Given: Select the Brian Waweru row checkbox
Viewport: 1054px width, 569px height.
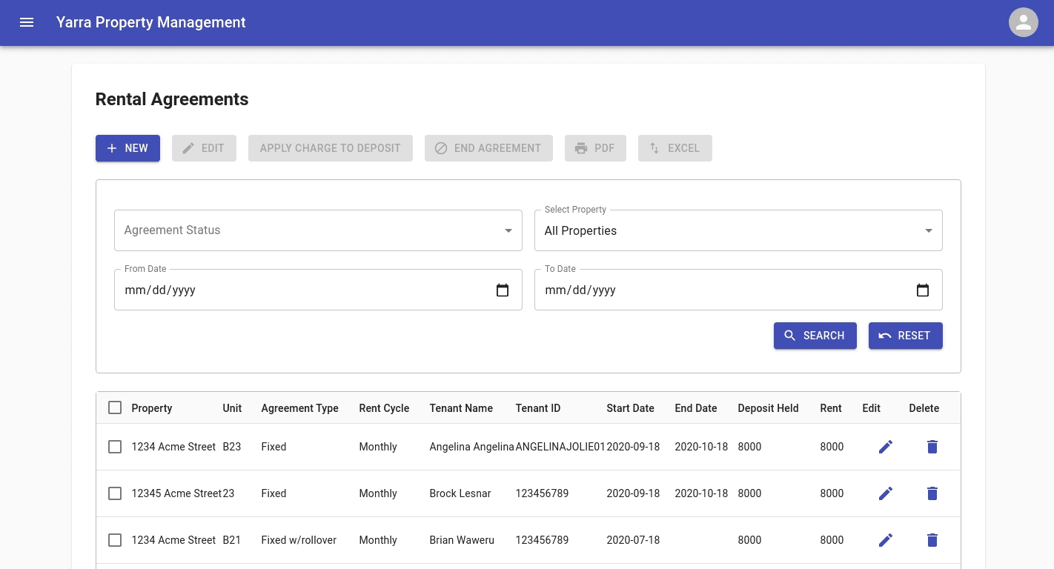Looking at the screenshot, I should pos(115,540).
